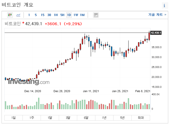
Task: Switch to the line chart icon
Action: tap(18, 15)
